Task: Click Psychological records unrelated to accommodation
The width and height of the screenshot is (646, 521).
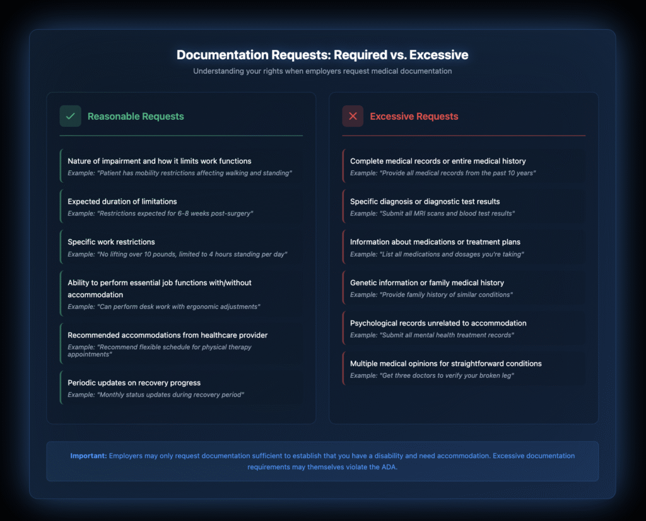Action: 438,323
